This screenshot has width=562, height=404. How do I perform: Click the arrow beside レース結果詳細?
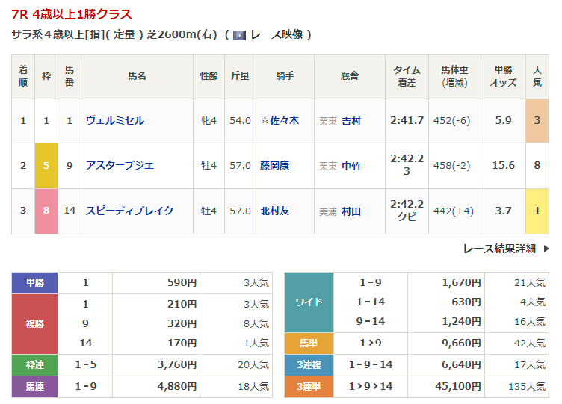[x=546, y=249]
